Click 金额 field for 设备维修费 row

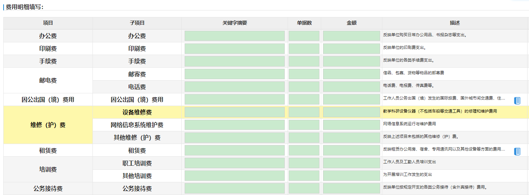coord(351,112)
